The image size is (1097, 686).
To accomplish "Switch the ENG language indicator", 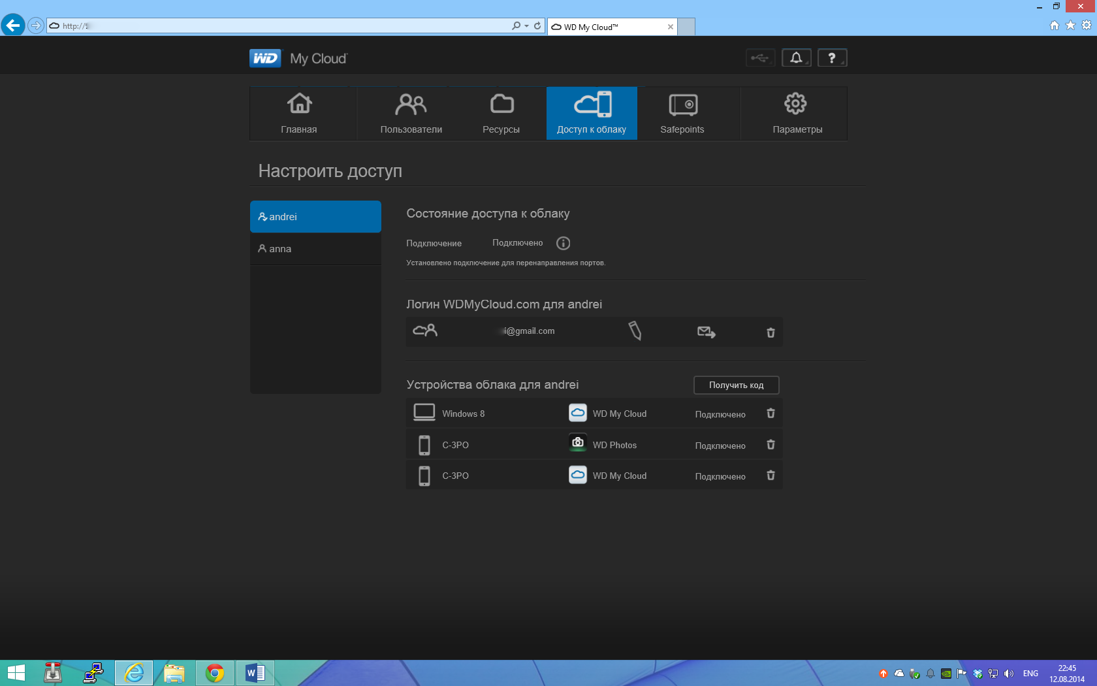I will [x=1030, y=674].
